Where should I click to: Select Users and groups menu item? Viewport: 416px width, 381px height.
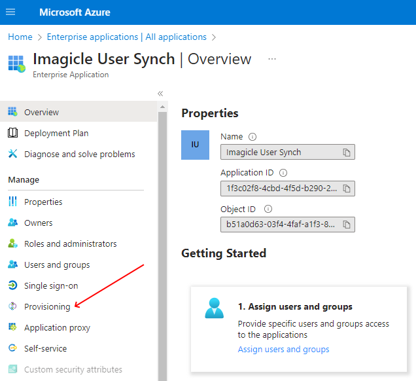point(57,264)
